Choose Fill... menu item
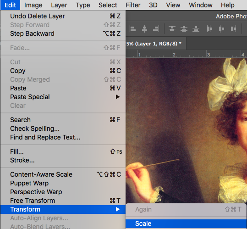247x229 pixels. point(63,151)
